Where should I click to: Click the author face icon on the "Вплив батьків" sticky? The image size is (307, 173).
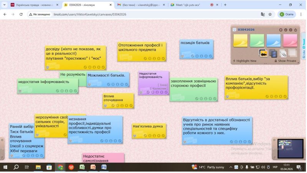pyautogui.click(x=227, y=96)
